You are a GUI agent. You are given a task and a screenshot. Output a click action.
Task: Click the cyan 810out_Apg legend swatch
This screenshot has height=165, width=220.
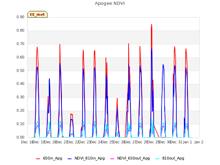coord(157,159)
